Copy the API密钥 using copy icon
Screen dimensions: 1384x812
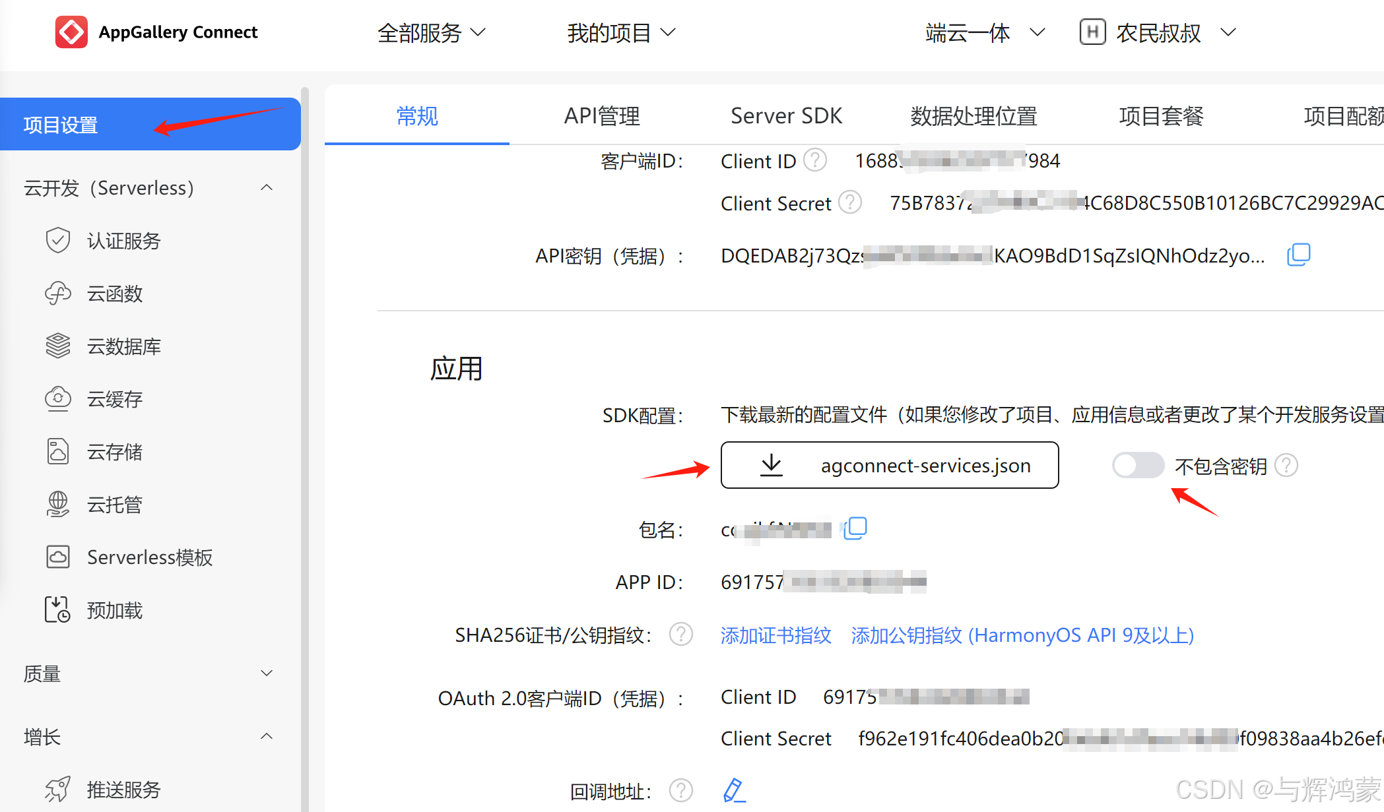1298,255
